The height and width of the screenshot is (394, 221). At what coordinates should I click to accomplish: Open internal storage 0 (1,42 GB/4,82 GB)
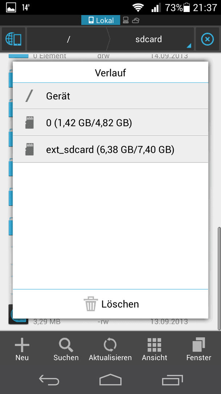110,123
